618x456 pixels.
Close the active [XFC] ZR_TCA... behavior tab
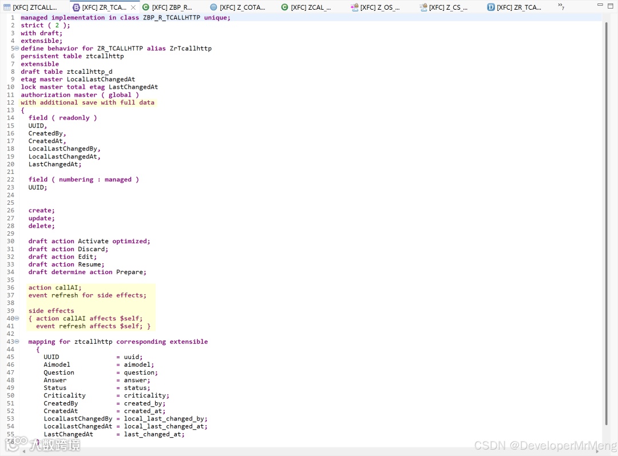click(133, 7)
